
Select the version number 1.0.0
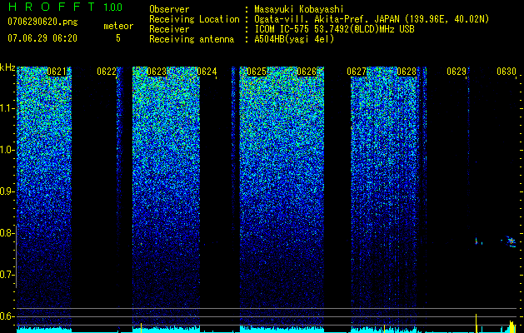[113, 7]
